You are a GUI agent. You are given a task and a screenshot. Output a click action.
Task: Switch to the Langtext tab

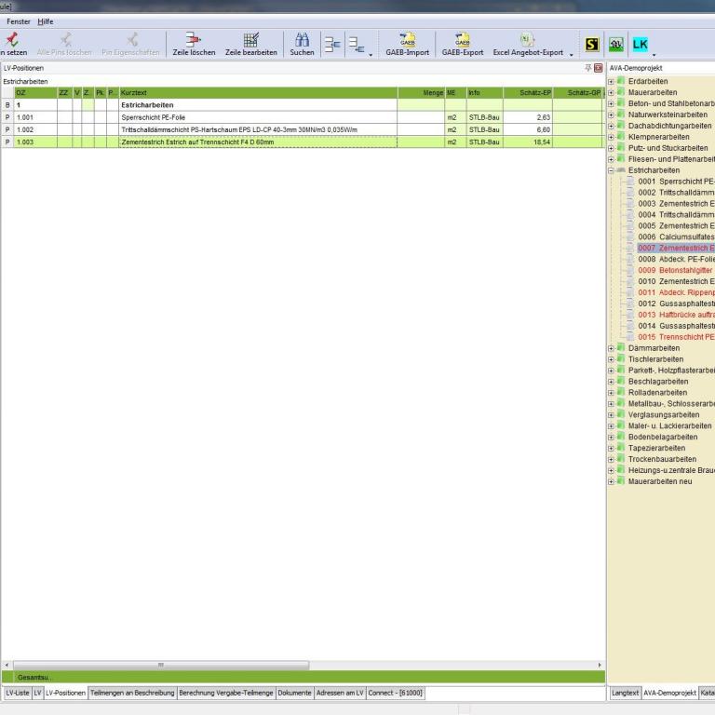(x=626, y=693)
